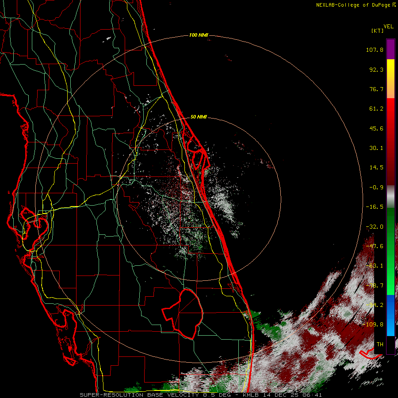Select the 107.8 legend value

(375, 50)
